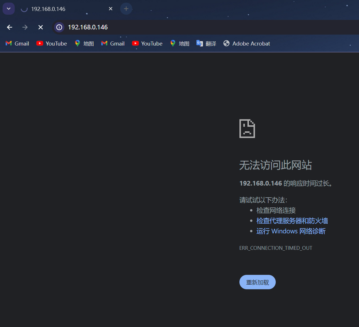The image size is (359, 327).
Task: Open the second 地图 maps bookmark
Action: click(180, 44)
